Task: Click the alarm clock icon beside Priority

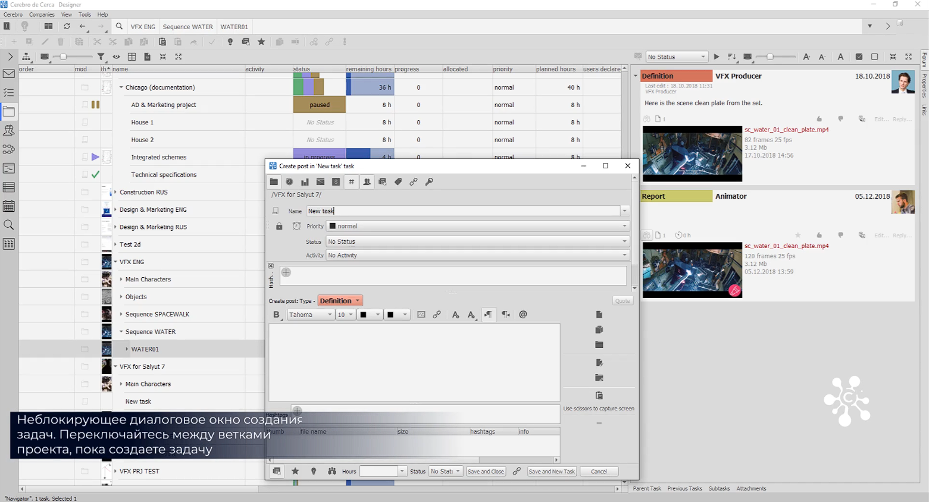Action: (296, 226)
